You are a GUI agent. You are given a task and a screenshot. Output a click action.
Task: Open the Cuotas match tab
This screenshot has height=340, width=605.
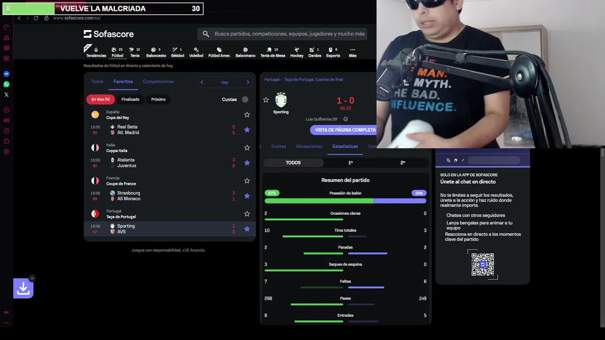(x=278, y=146)
